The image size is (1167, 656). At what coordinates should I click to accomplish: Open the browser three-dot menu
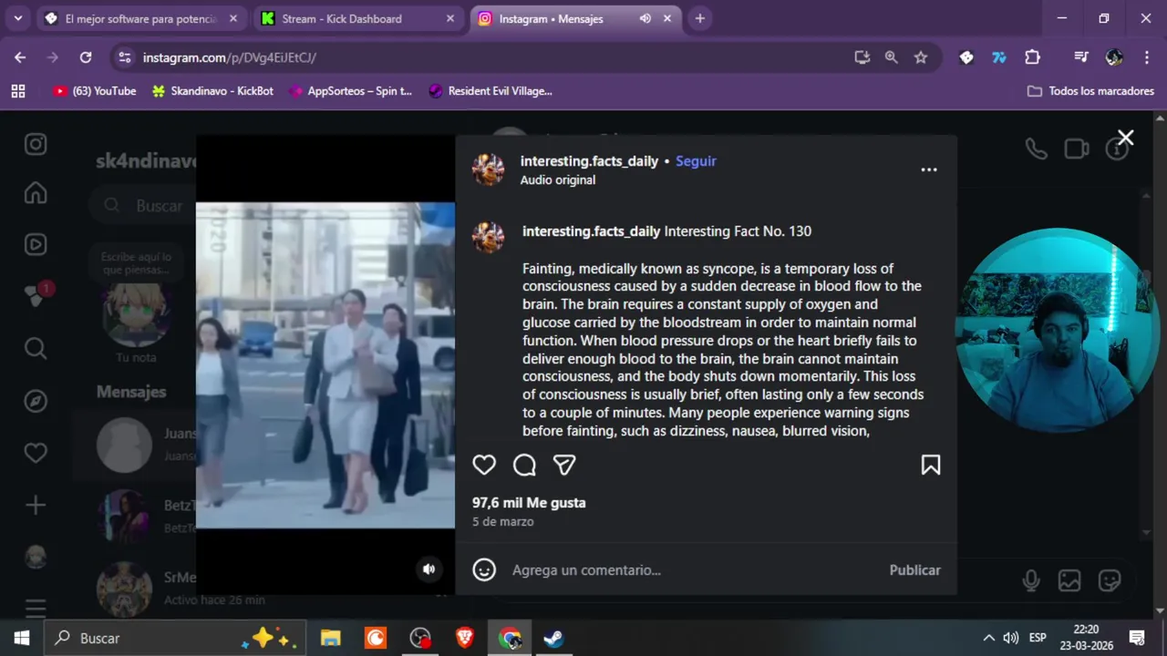pyautogui.click(x=1146, y=57)
